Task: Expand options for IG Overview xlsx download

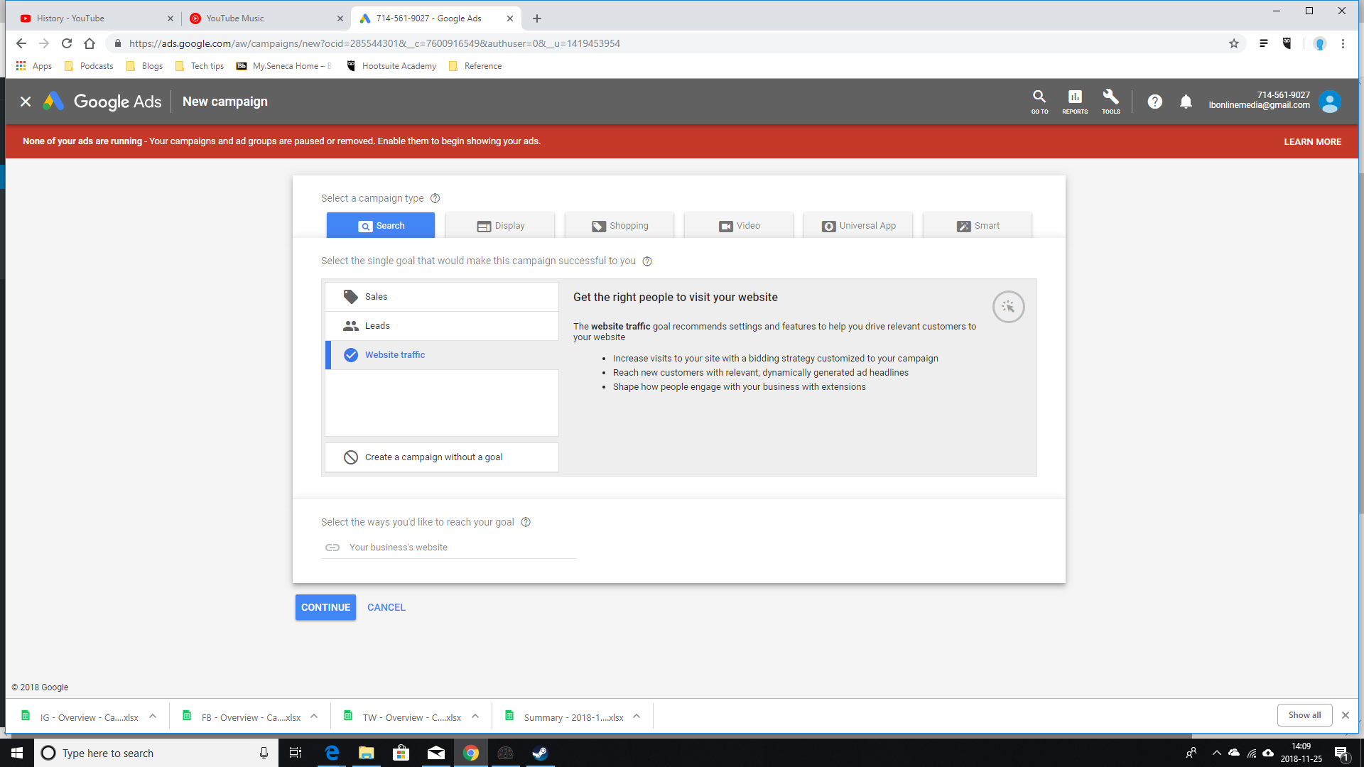Action: [x=153, y=717]
